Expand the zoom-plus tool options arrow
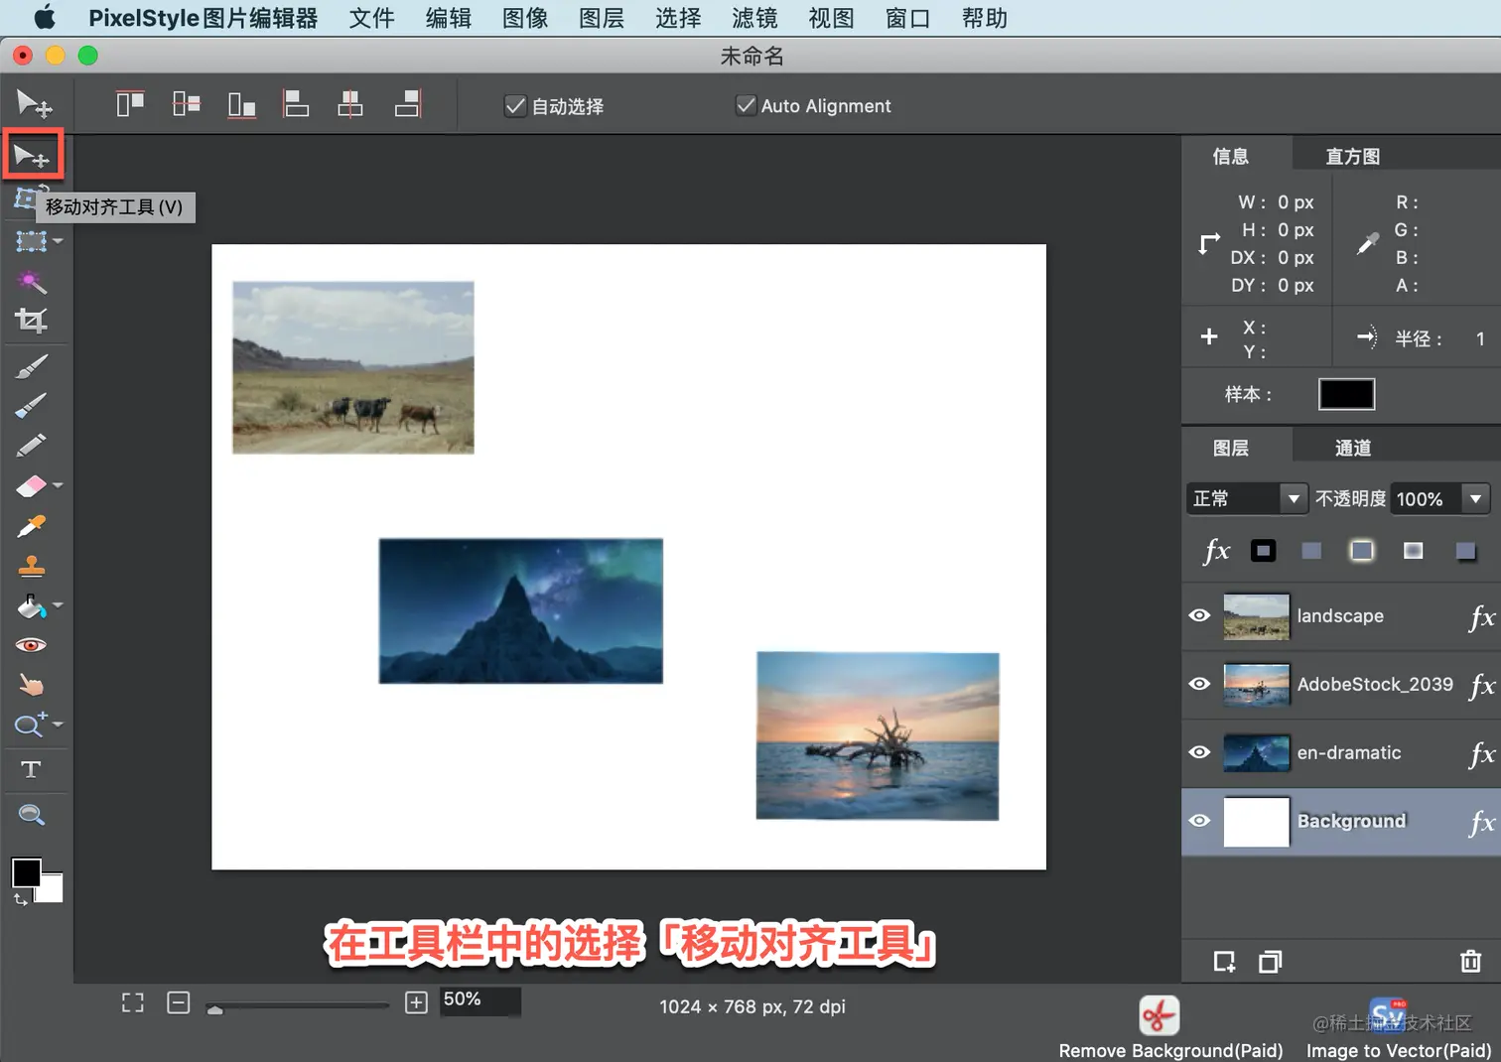 click(x=58, y=725)
